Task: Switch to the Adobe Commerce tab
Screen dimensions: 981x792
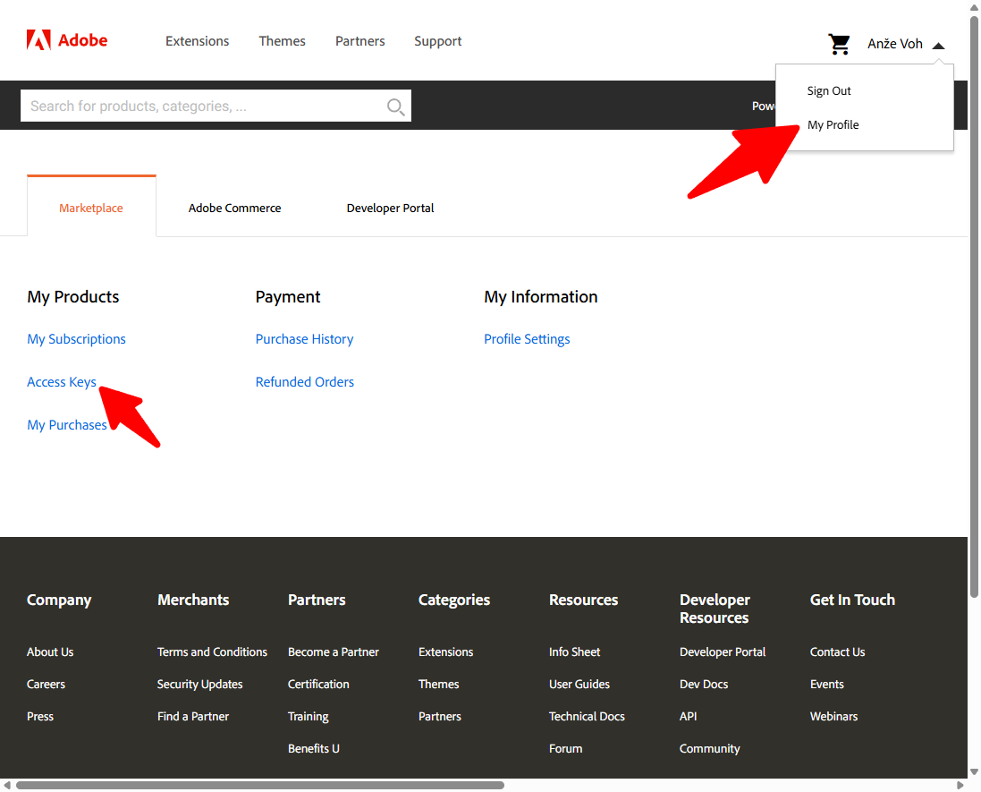Action: [x=234, y=208]
